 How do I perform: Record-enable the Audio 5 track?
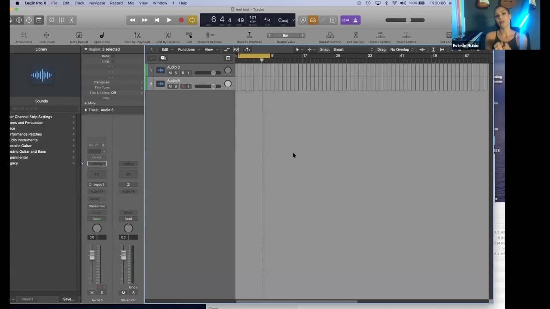coord(183,86)
